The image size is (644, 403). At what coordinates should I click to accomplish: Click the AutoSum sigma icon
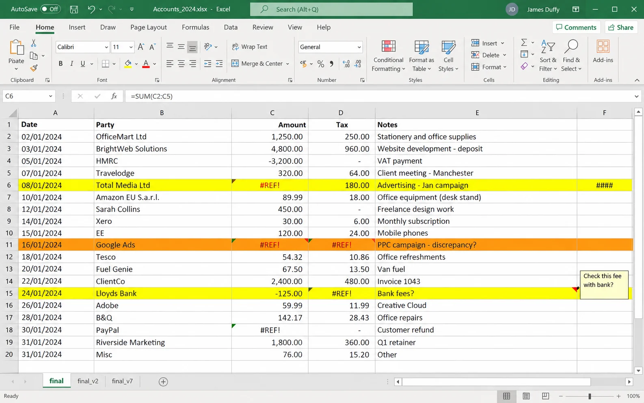tap(524, 43)
